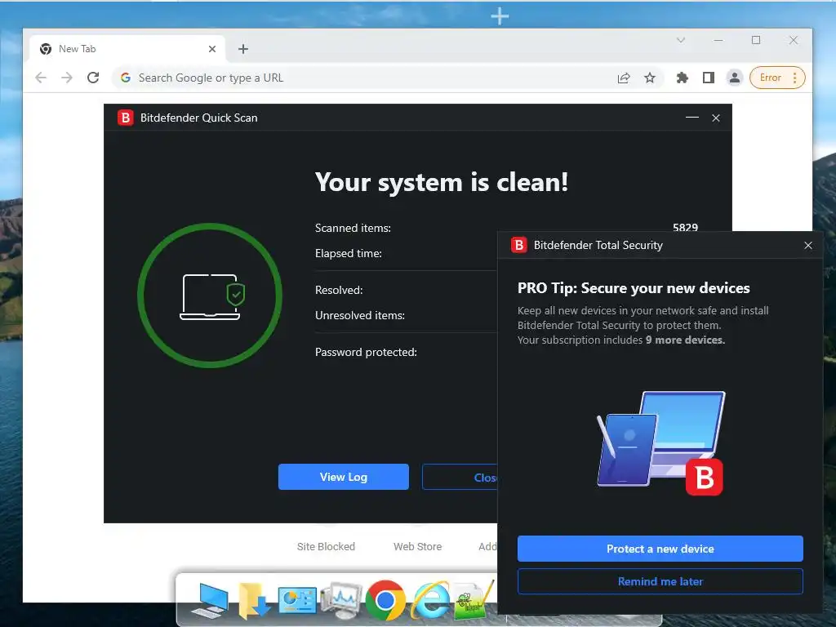
Task: Select the New Tab tab
Action: (127, 49)
